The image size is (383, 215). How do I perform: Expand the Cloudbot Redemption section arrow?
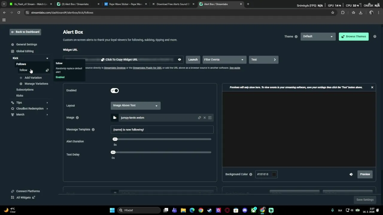(47, 109)
